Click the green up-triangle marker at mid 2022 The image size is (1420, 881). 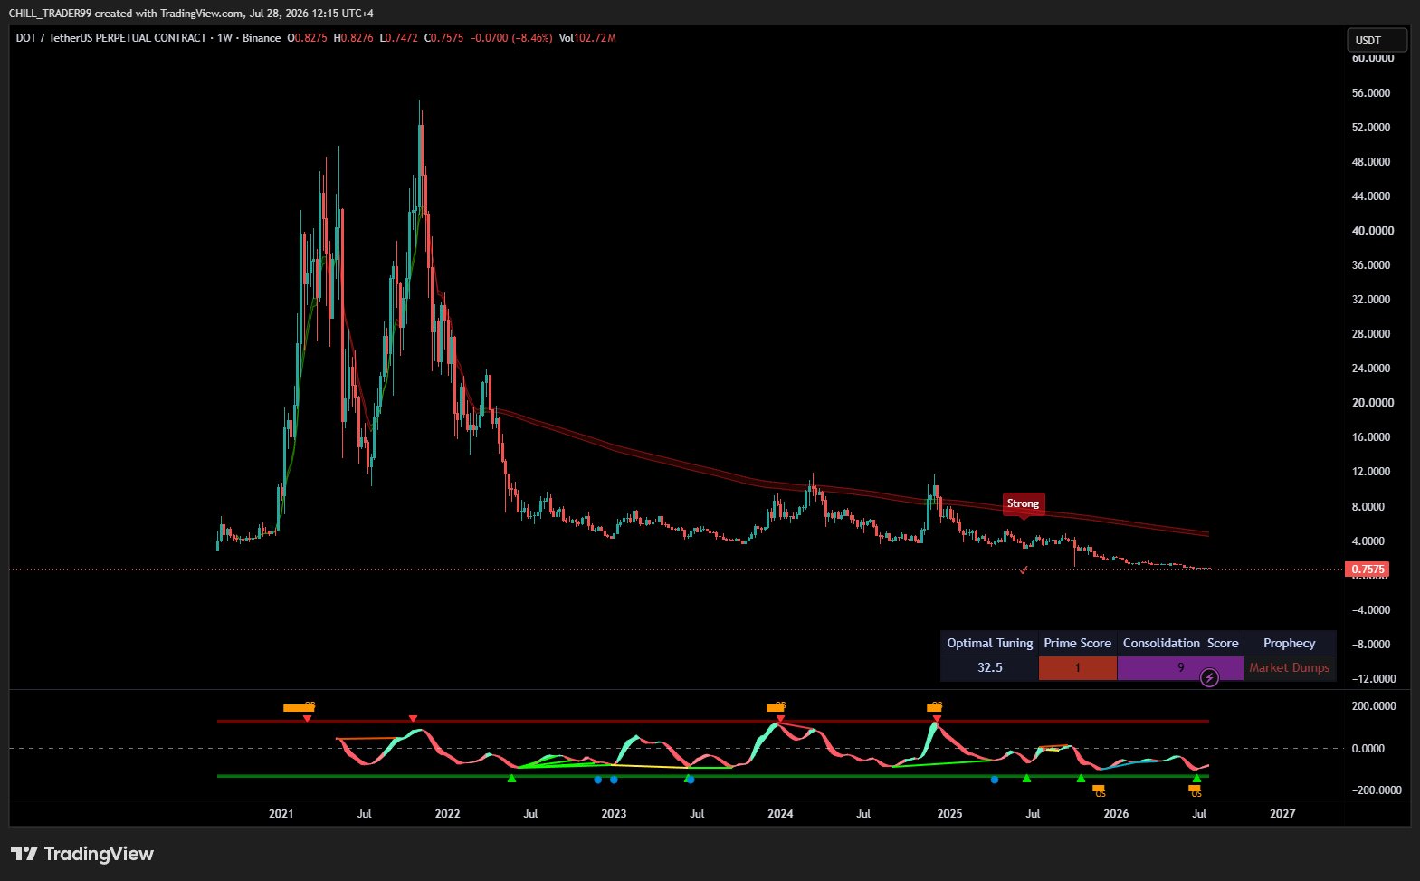511,778
